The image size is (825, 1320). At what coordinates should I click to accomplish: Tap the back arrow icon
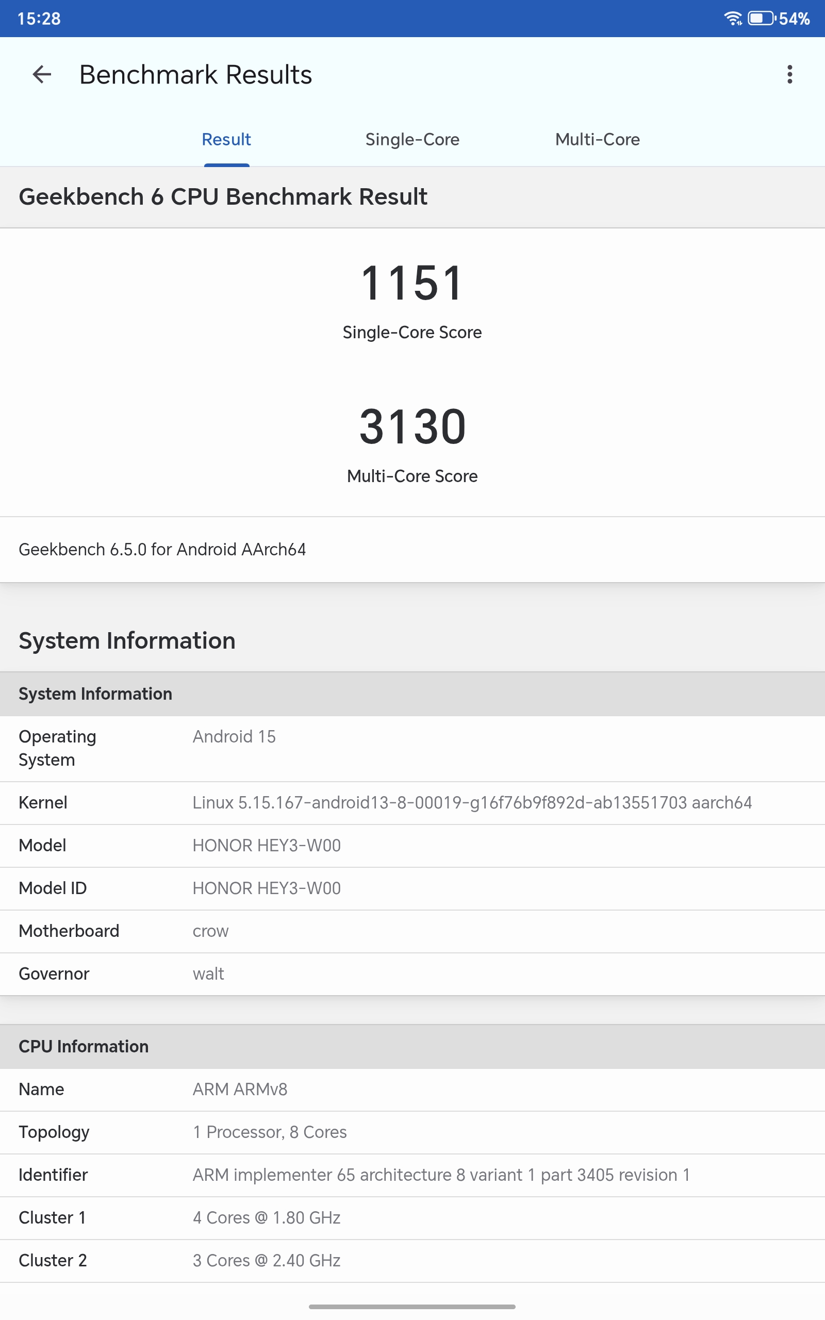pyautogui.click(x=42, y=74)
